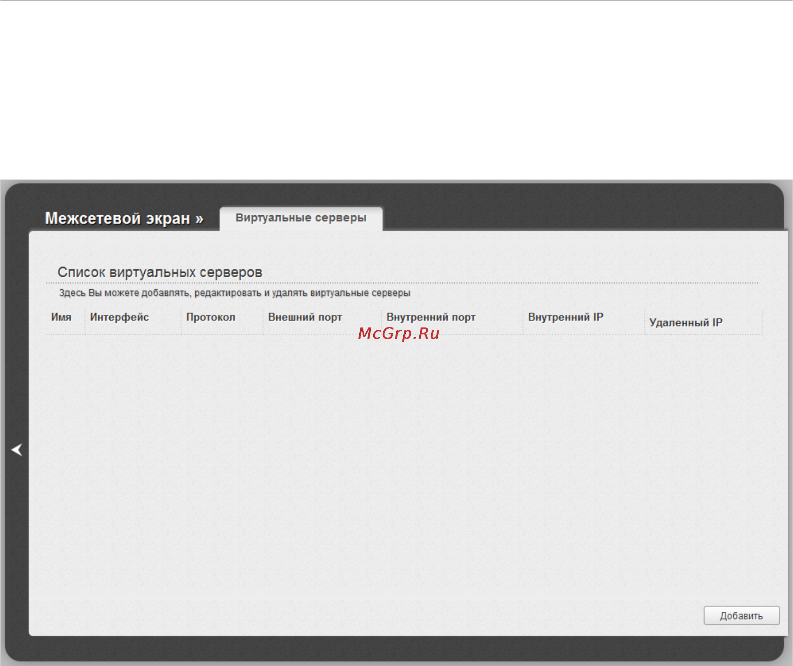Click the » breadcrumb separator symbol

199,219
